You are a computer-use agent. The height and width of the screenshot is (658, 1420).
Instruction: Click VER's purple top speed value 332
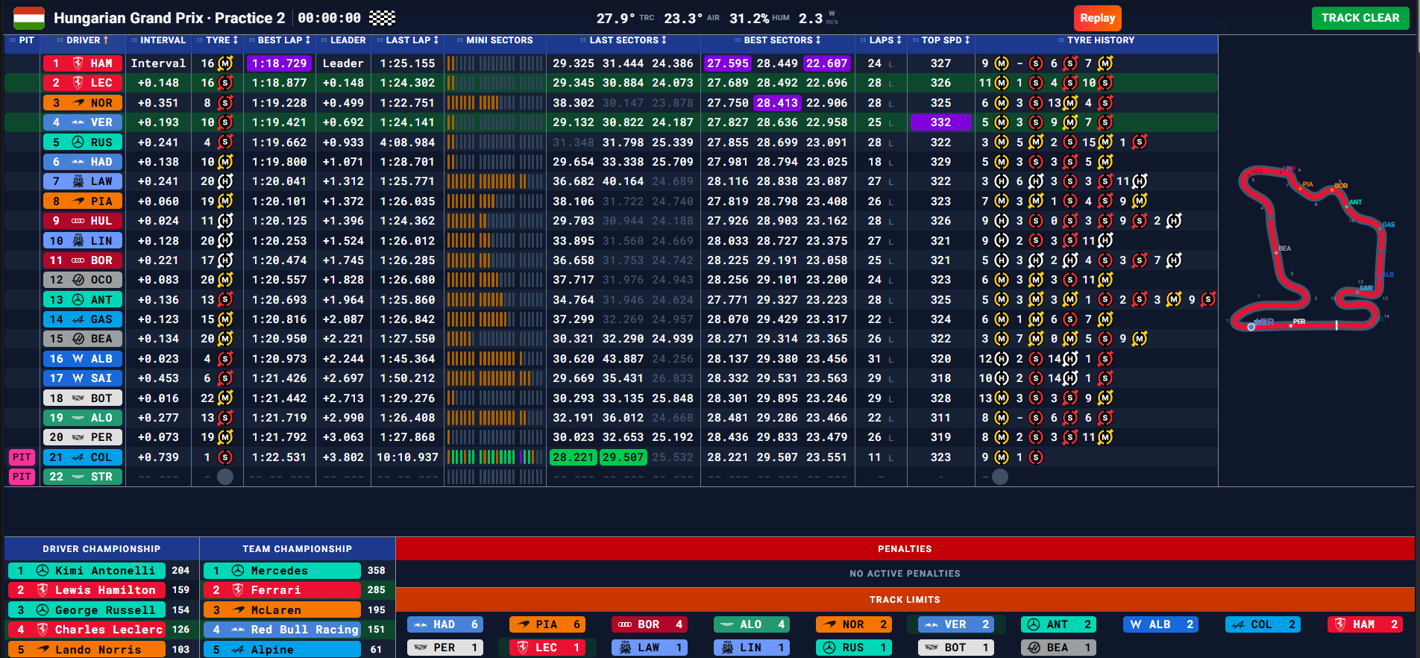coord(940,122)
